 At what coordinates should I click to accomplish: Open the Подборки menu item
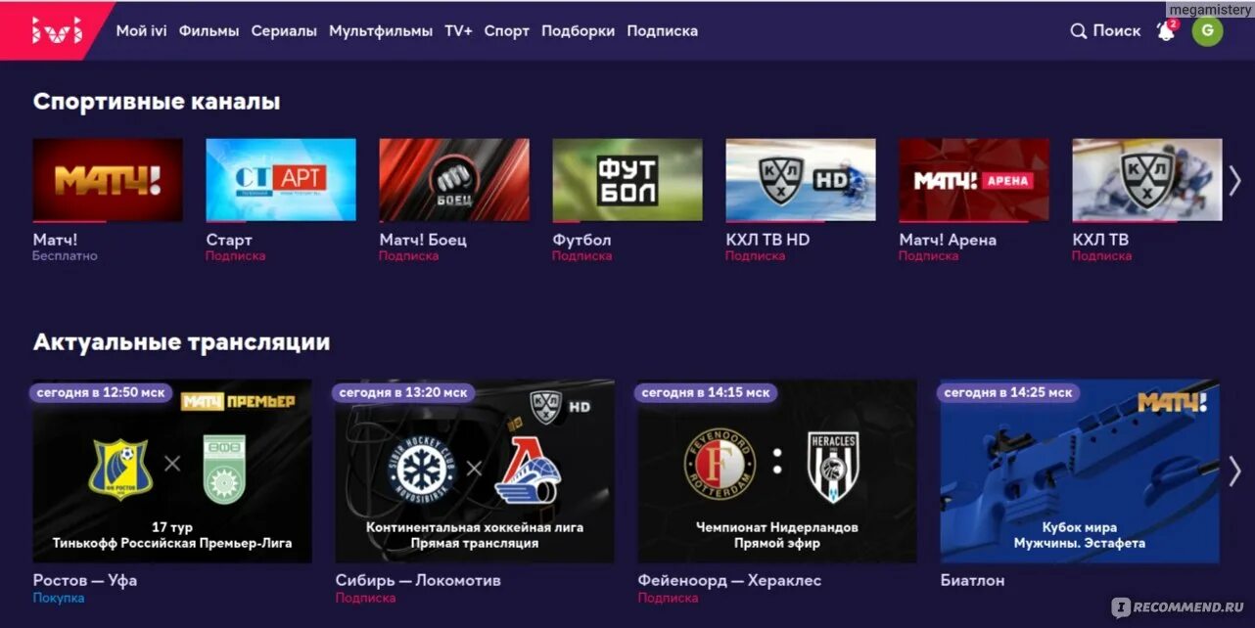coord(578,31)
